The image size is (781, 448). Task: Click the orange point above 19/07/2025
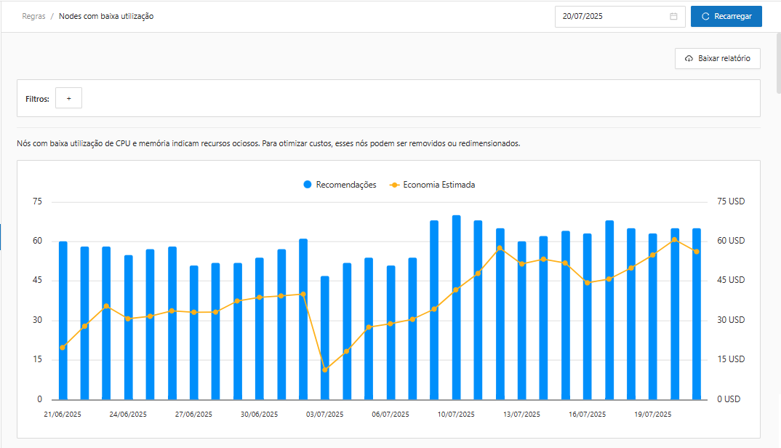pyautogui.click(x=652, y=255)
